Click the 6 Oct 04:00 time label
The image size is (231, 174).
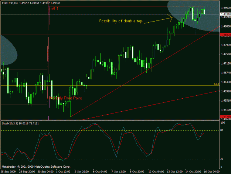[x=100, y=172]
